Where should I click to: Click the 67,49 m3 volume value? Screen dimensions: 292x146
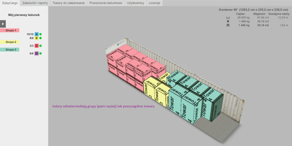pyautogui.click(x=263, y=18)
